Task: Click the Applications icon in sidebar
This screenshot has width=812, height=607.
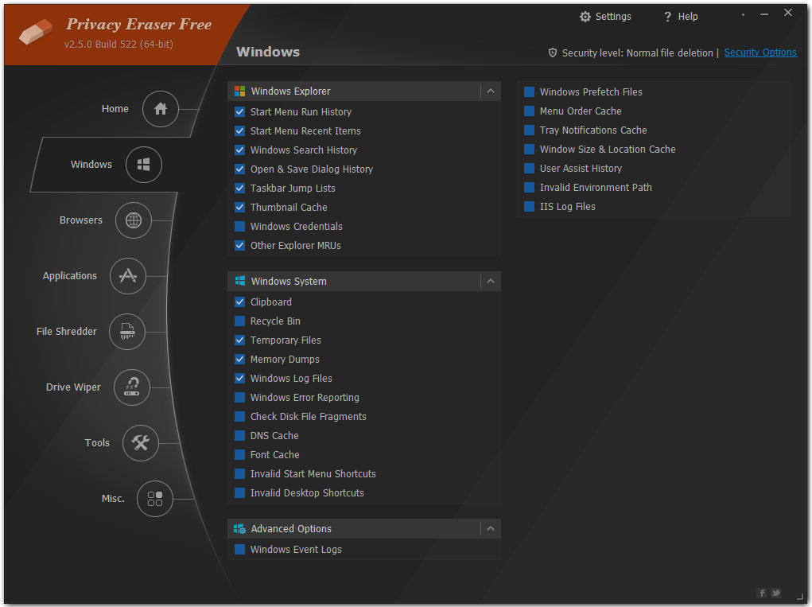Action: click(x=128, y=276)
